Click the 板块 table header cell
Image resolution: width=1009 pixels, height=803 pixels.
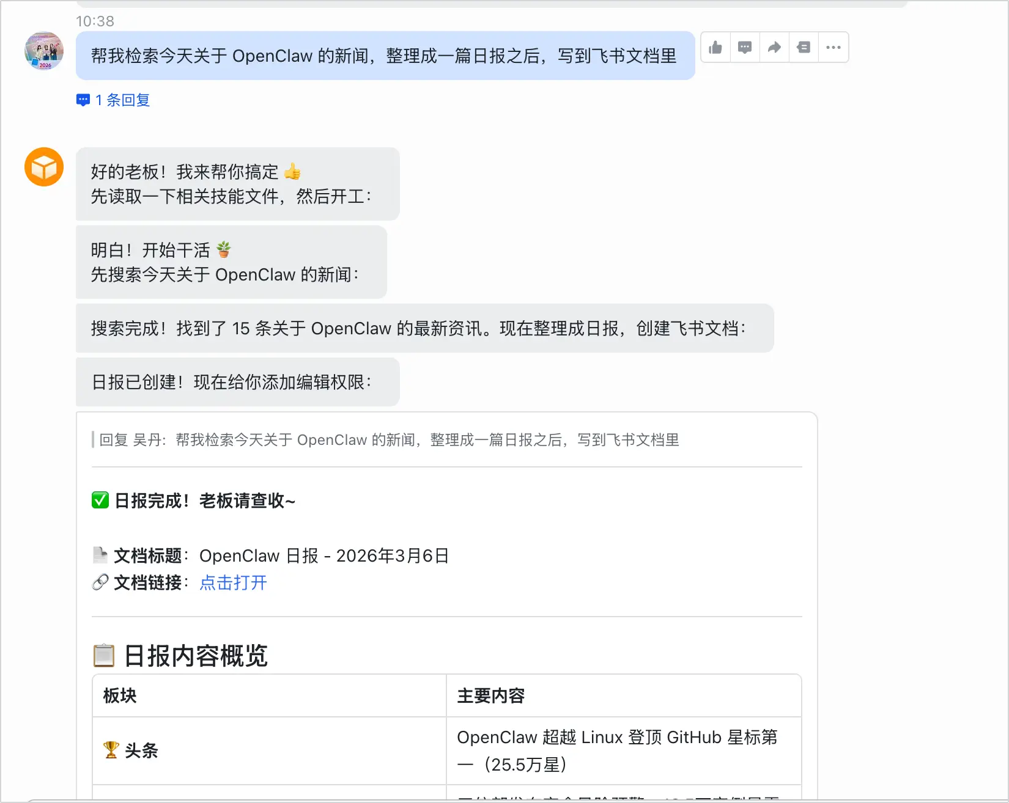coord(269,695)
